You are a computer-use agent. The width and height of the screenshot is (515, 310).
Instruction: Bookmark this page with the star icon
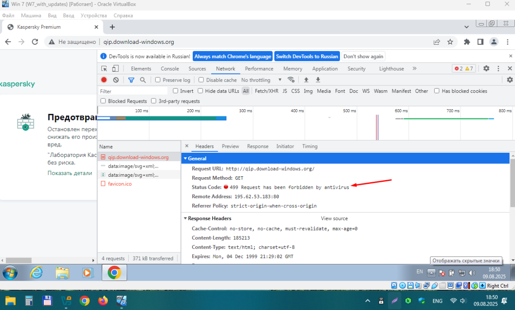[450, 42]
